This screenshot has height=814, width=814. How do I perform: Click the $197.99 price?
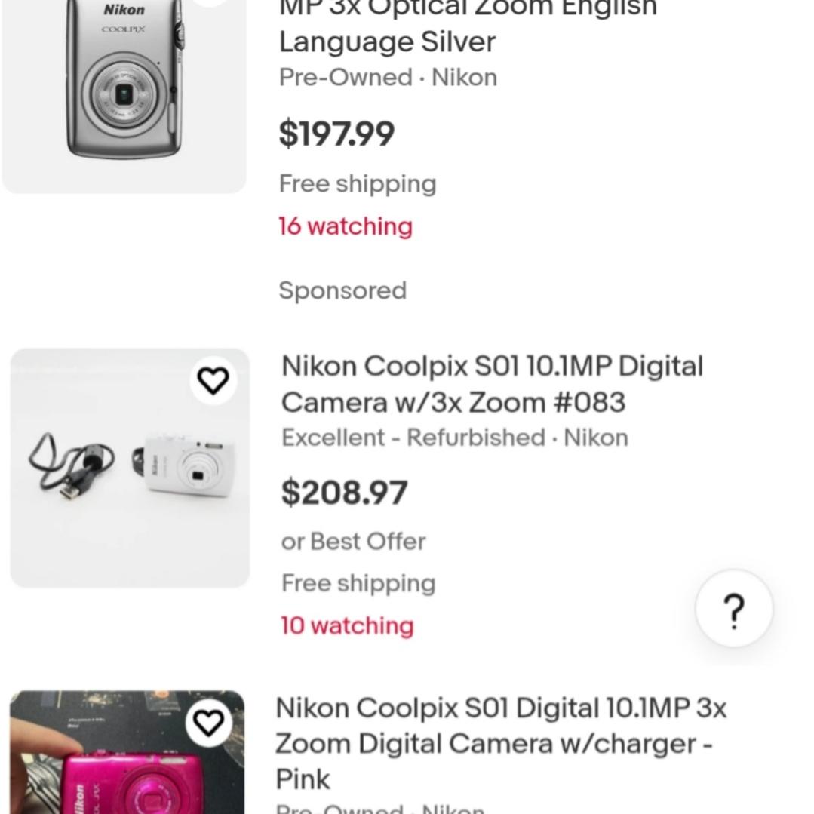(336, 134)
